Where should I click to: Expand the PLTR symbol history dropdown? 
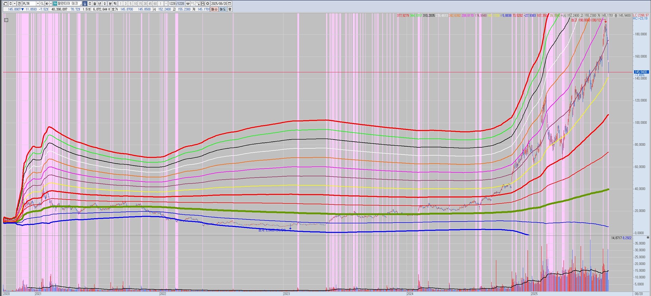(38, 3)
